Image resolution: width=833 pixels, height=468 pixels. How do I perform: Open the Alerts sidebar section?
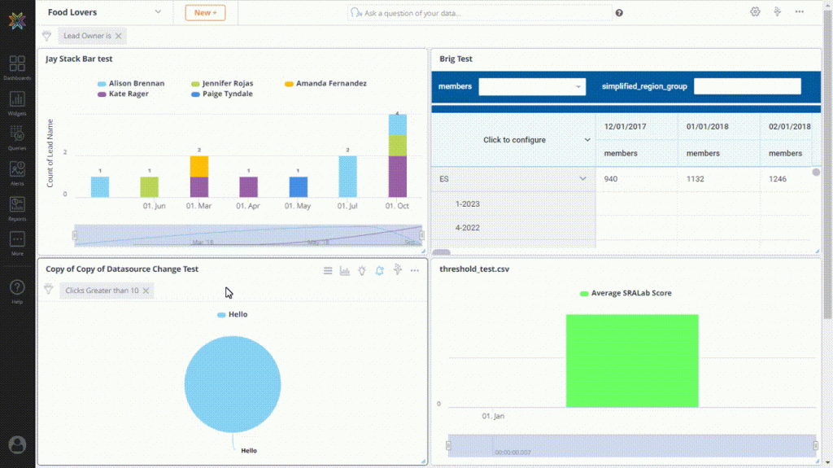(x=17, y=173)
